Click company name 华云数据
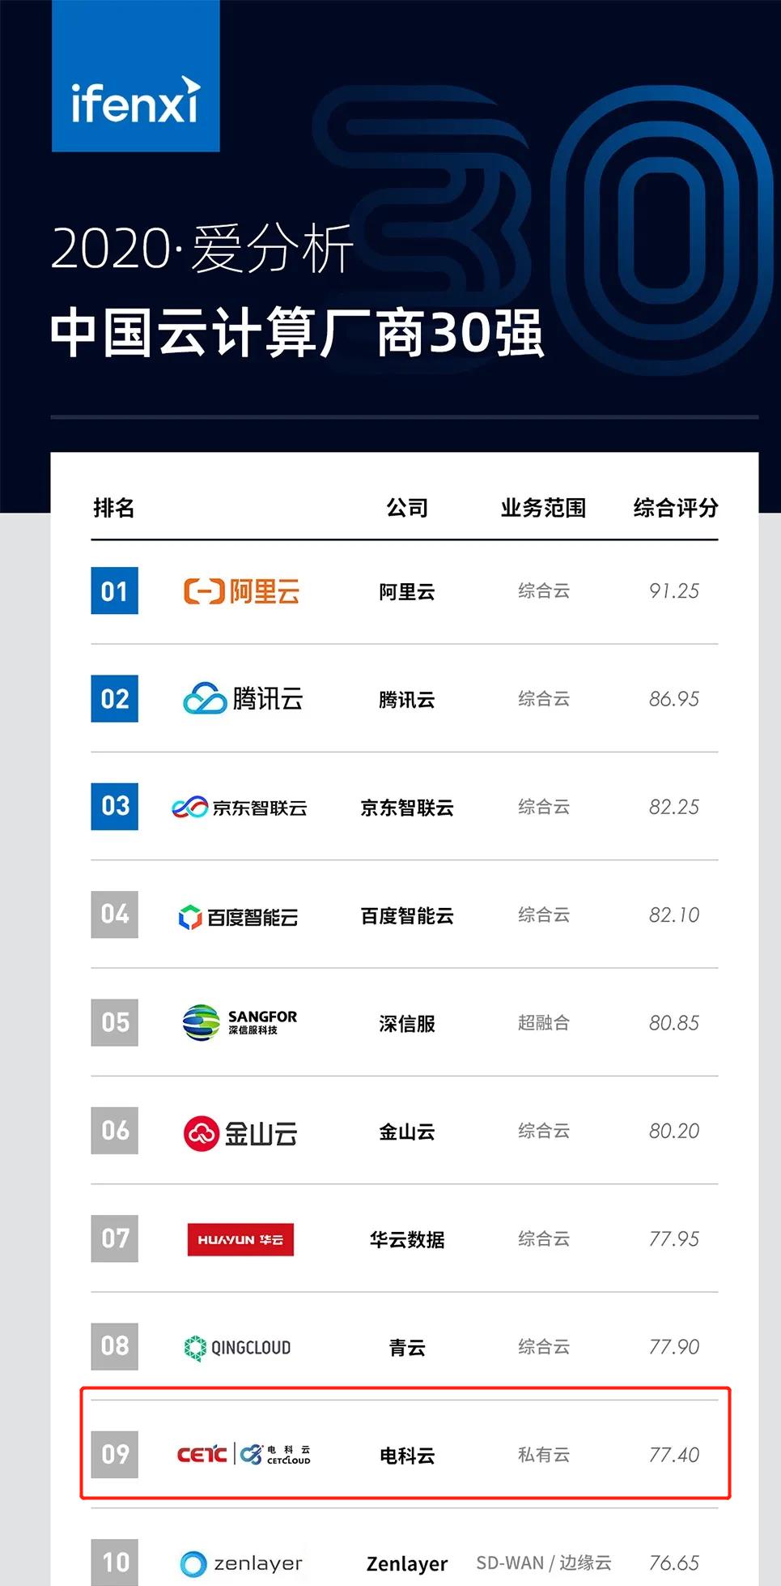The width and height of the screenshot is (781, 1586). coord(407,1240)
